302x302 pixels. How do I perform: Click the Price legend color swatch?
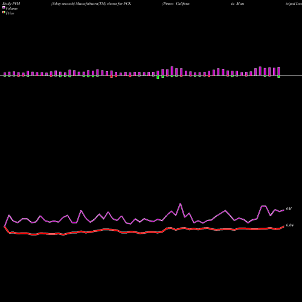tap(4, 13)
